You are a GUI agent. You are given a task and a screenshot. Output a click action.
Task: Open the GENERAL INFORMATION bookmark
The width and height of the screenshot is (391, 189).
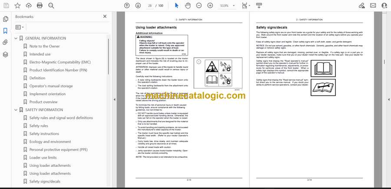(x=46, y=38)
